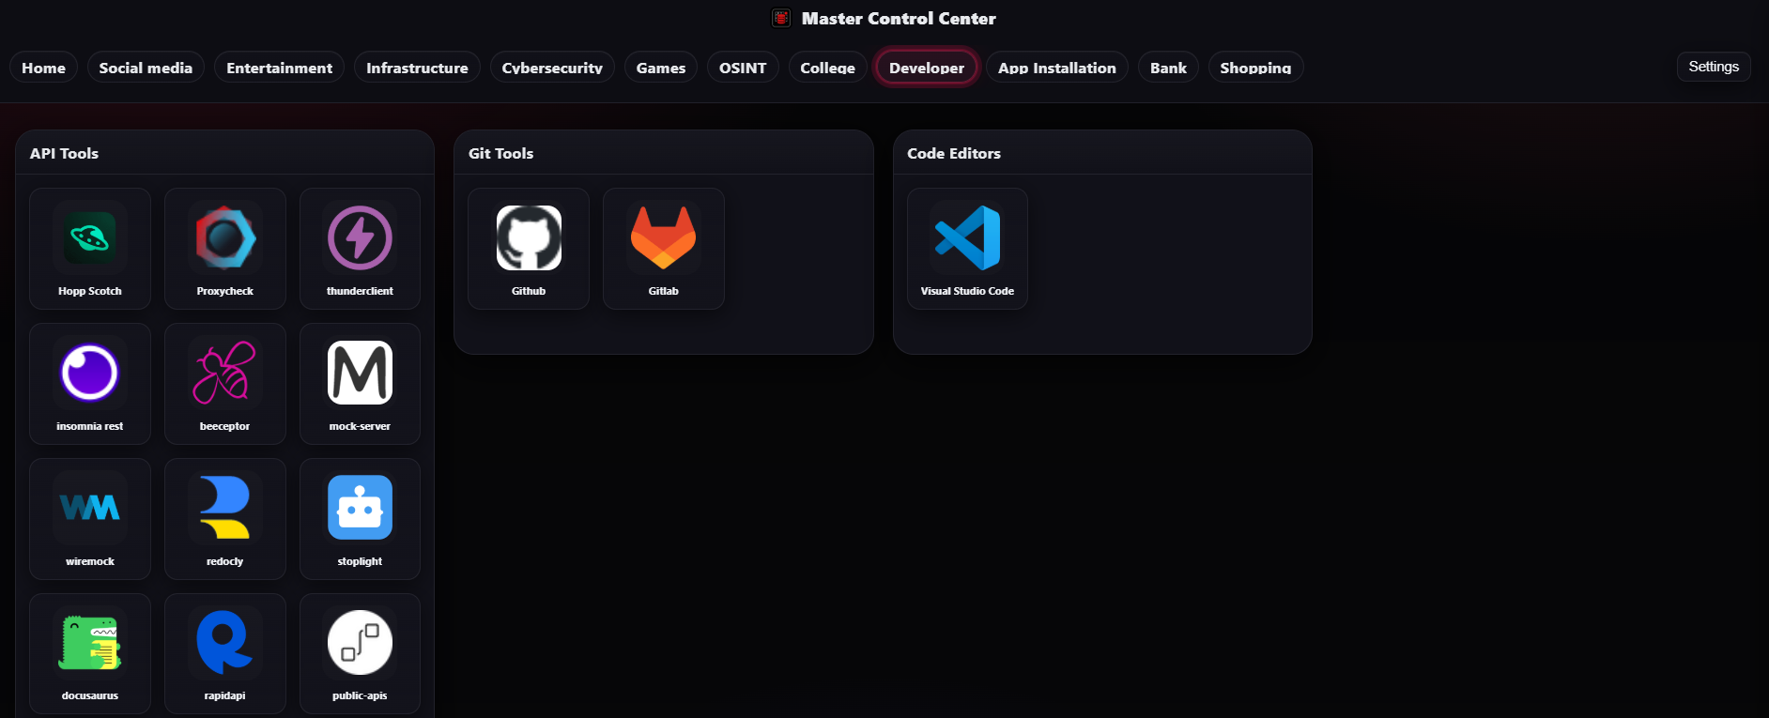
Task: Click the Master Control Center title
Action: click(x=899, y=18)
